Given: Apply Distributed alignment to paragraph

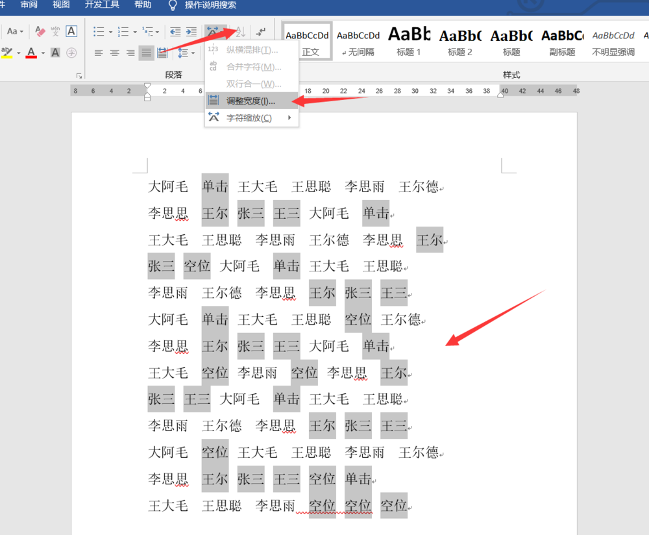Looking at the screenshot, I should [x=162, y=53].
